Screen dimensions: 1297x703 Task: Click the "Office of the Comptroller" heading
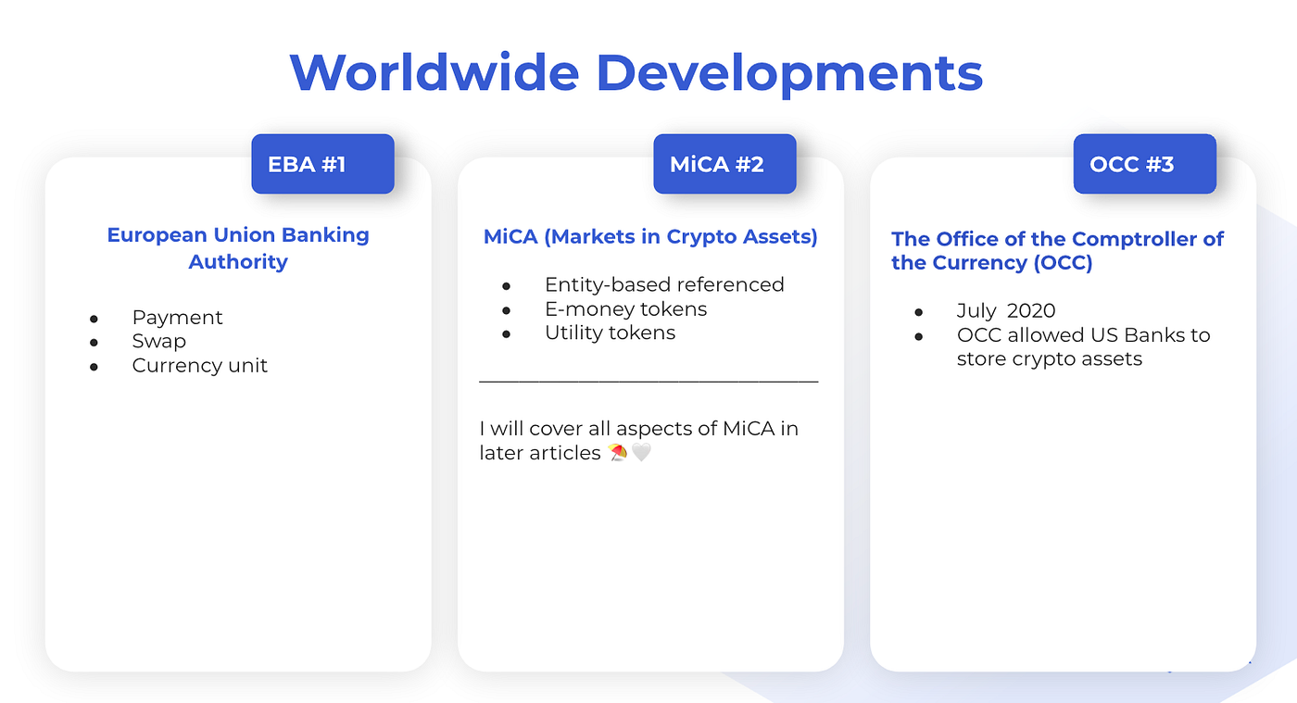click(1057, 251)
